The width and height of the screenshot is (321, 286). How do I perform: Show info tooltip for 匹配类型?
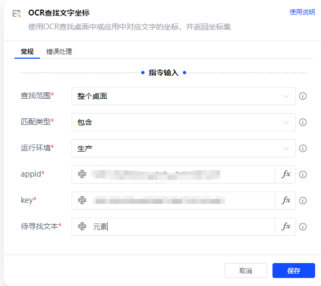point(303,122)
